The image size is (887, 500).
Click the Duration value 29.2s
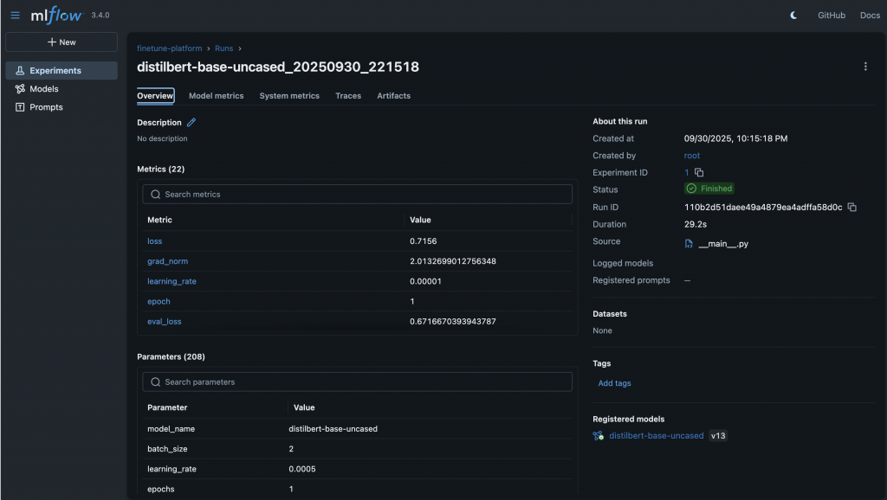click(x=696, y=224)
